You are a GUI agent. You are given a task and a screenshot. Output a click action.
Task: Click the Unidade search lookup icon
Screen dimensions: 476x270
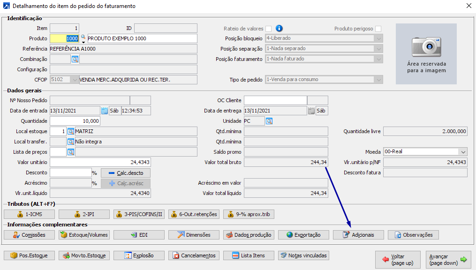point(269,121)
